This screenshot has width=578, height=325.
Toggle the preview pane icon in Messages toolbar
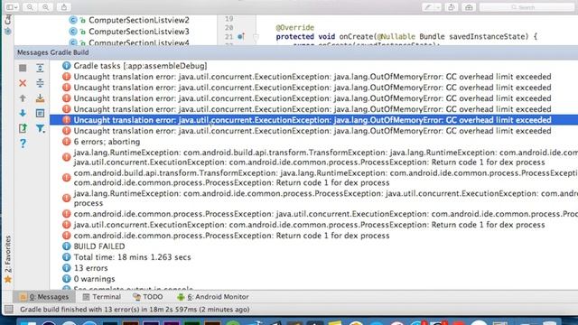[x=40, y=113]
